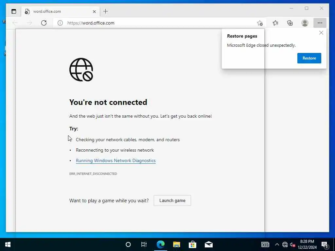
Task: Click 'Reconnecting to your wireless network' text
Action: 115,150
